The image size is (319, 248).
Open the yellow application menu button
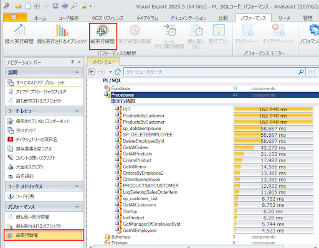pyautogui.click(x=15, y=17)
